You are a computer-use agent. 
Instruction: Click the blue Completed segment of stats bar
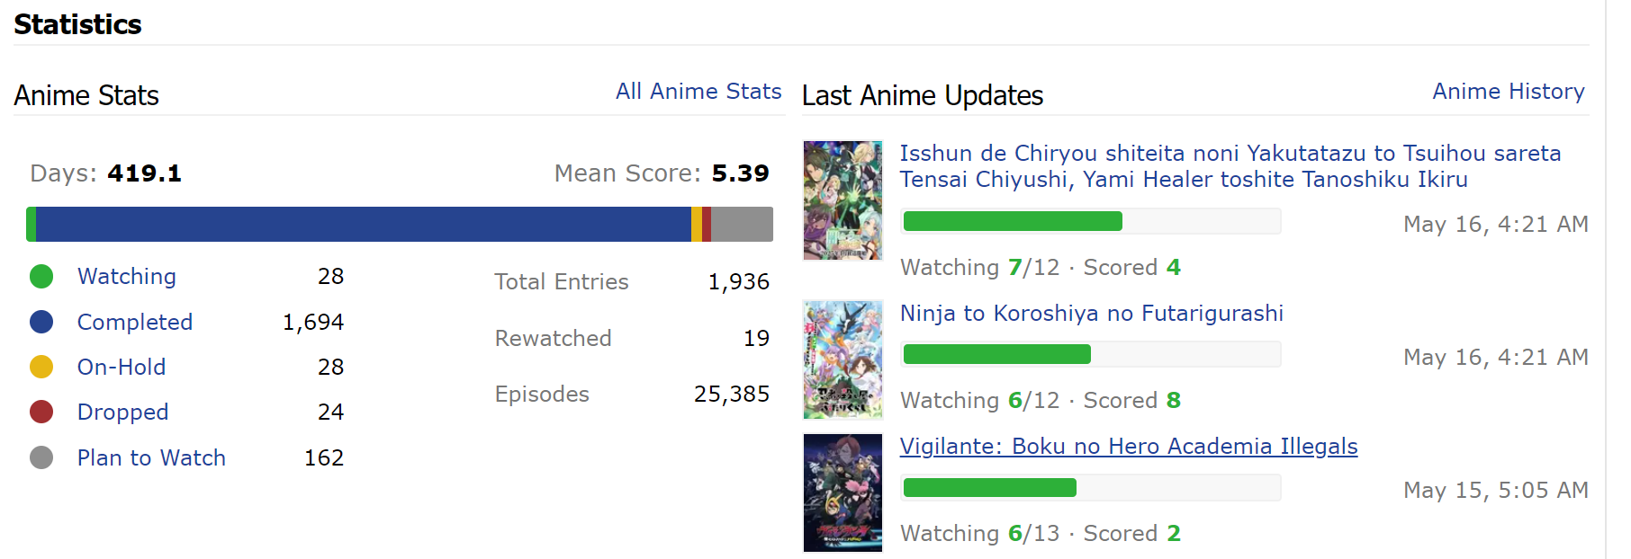[x=364, y=224]
